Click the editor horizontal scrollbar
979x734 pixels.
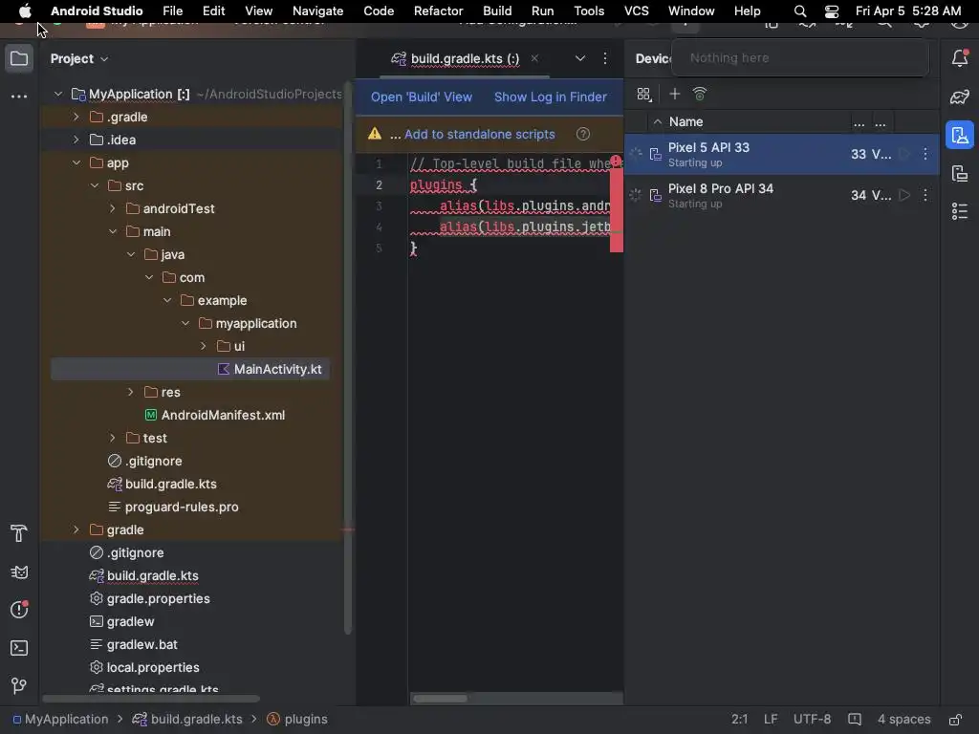coord(440,699)
